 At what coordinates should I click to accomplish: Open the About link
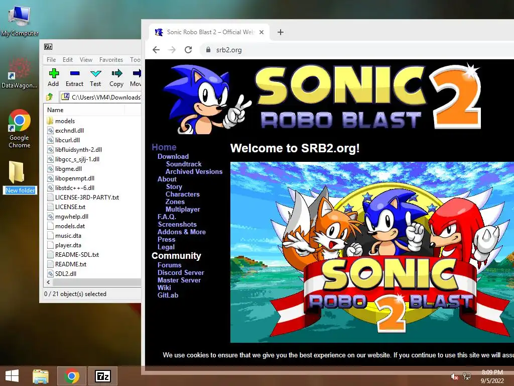point(167,179)
